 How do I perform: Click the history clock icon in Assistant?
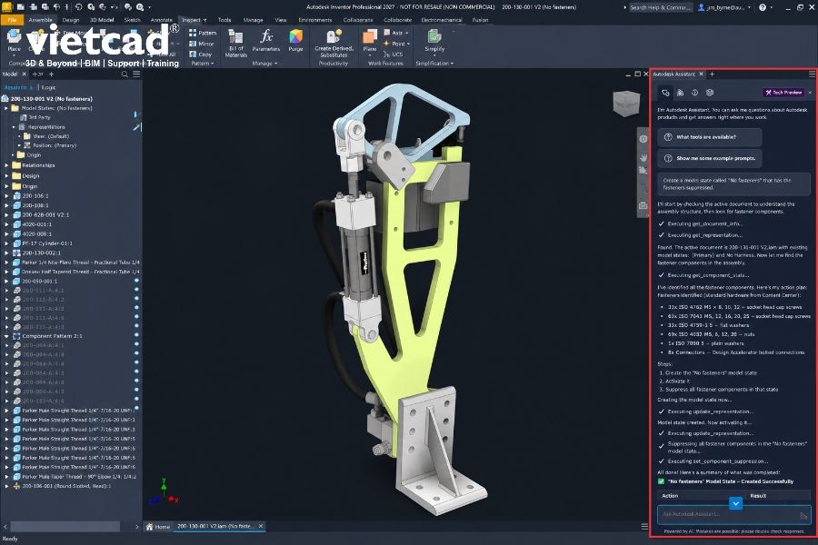695,93
